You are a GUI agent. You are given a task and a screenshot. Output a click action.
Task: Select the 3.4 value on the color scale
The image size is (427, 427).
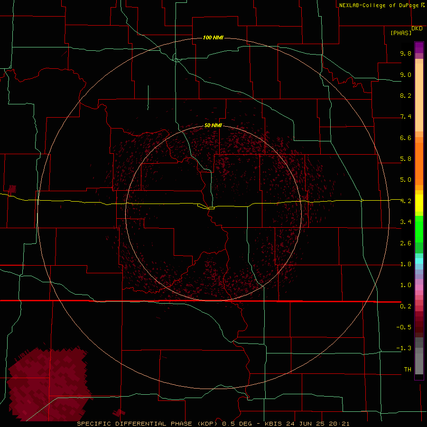[x=406, y=222]
